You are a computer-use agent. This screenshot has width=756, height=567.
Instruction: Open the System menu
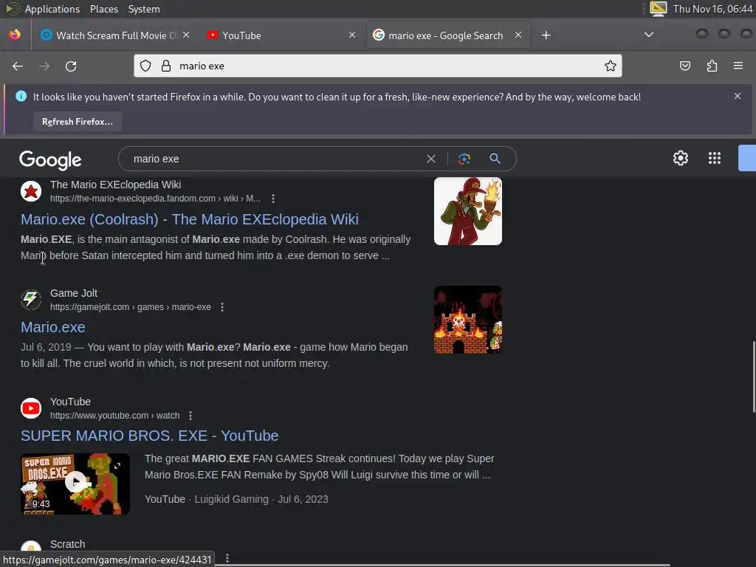144,9
